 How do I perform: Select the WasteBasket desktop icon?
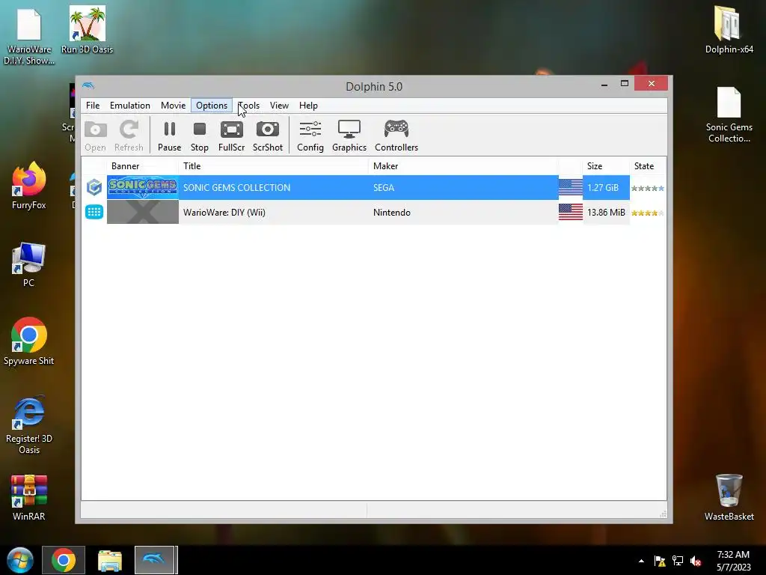729,497
